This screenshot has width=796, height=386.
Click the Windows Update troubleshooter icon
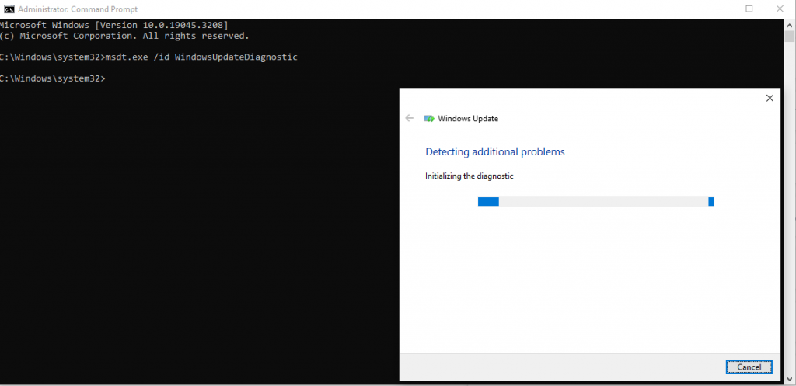[429, 119]
